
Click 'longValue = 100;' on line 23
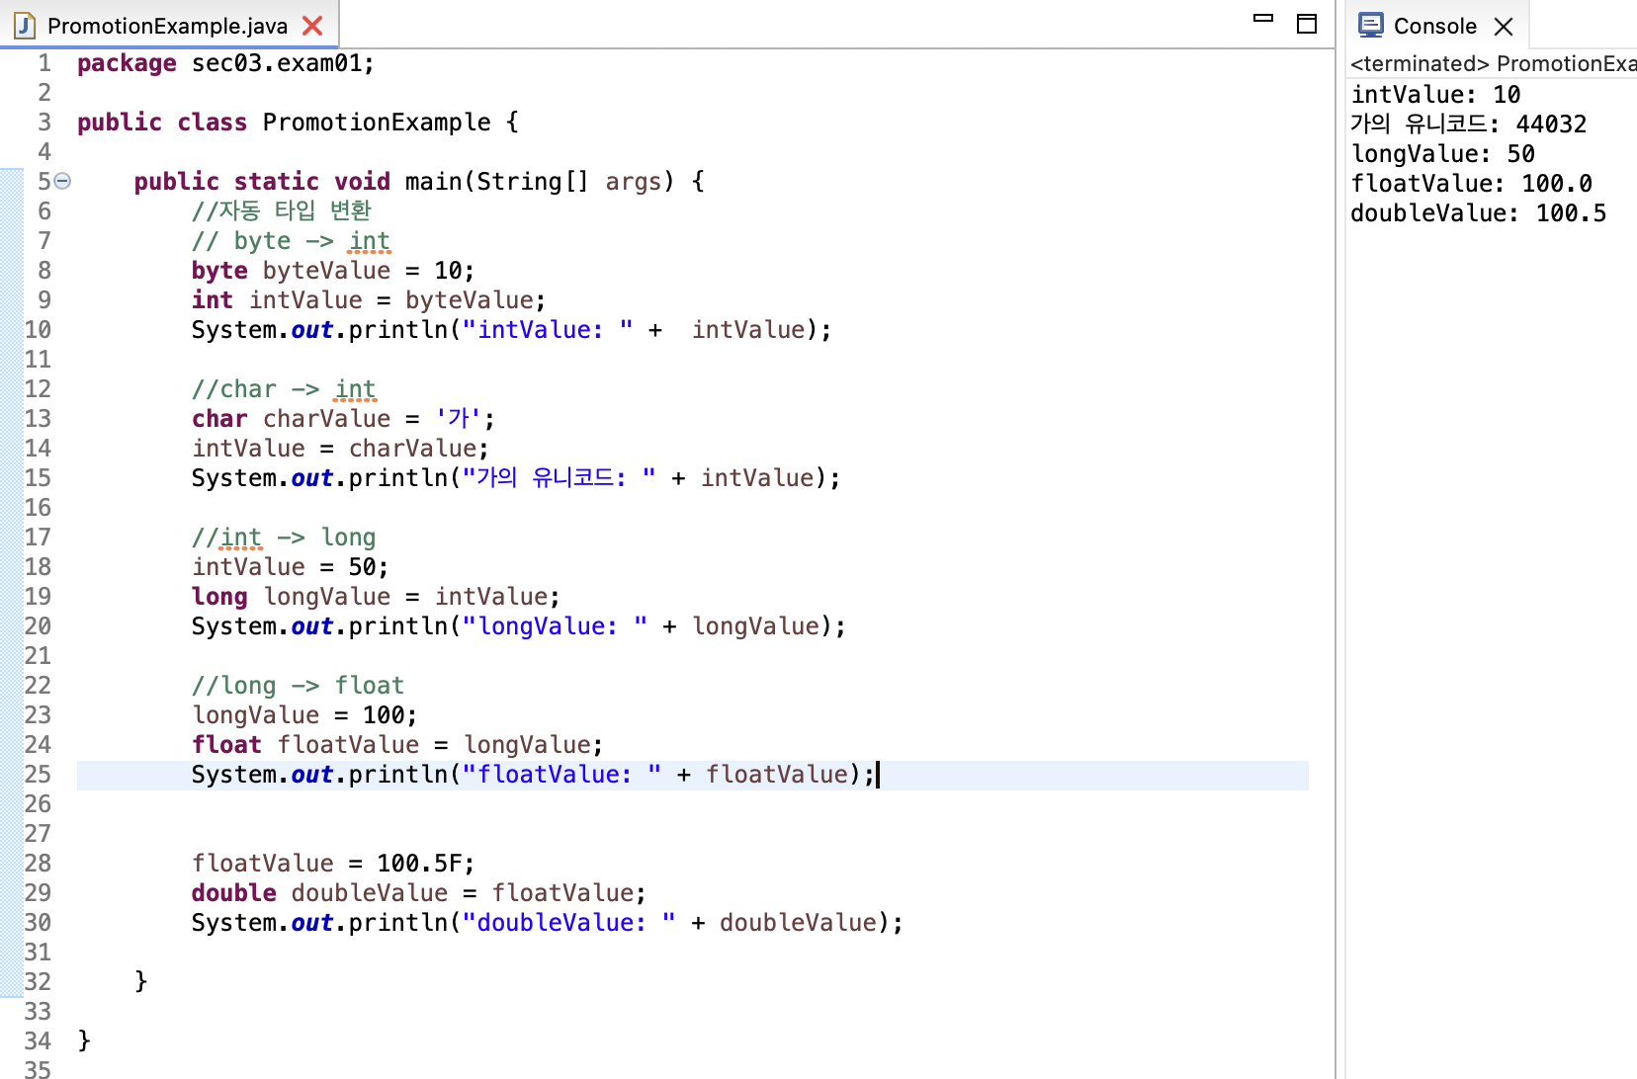[x=304, y=715]
